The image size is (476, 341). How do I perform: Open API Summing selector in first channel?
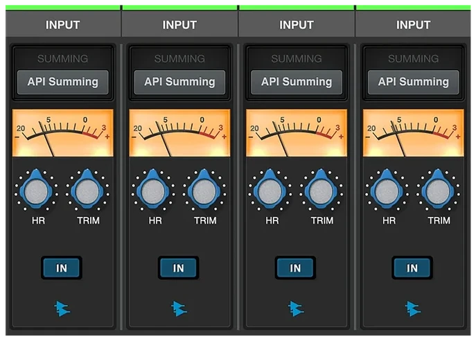(x=63, y=82)
